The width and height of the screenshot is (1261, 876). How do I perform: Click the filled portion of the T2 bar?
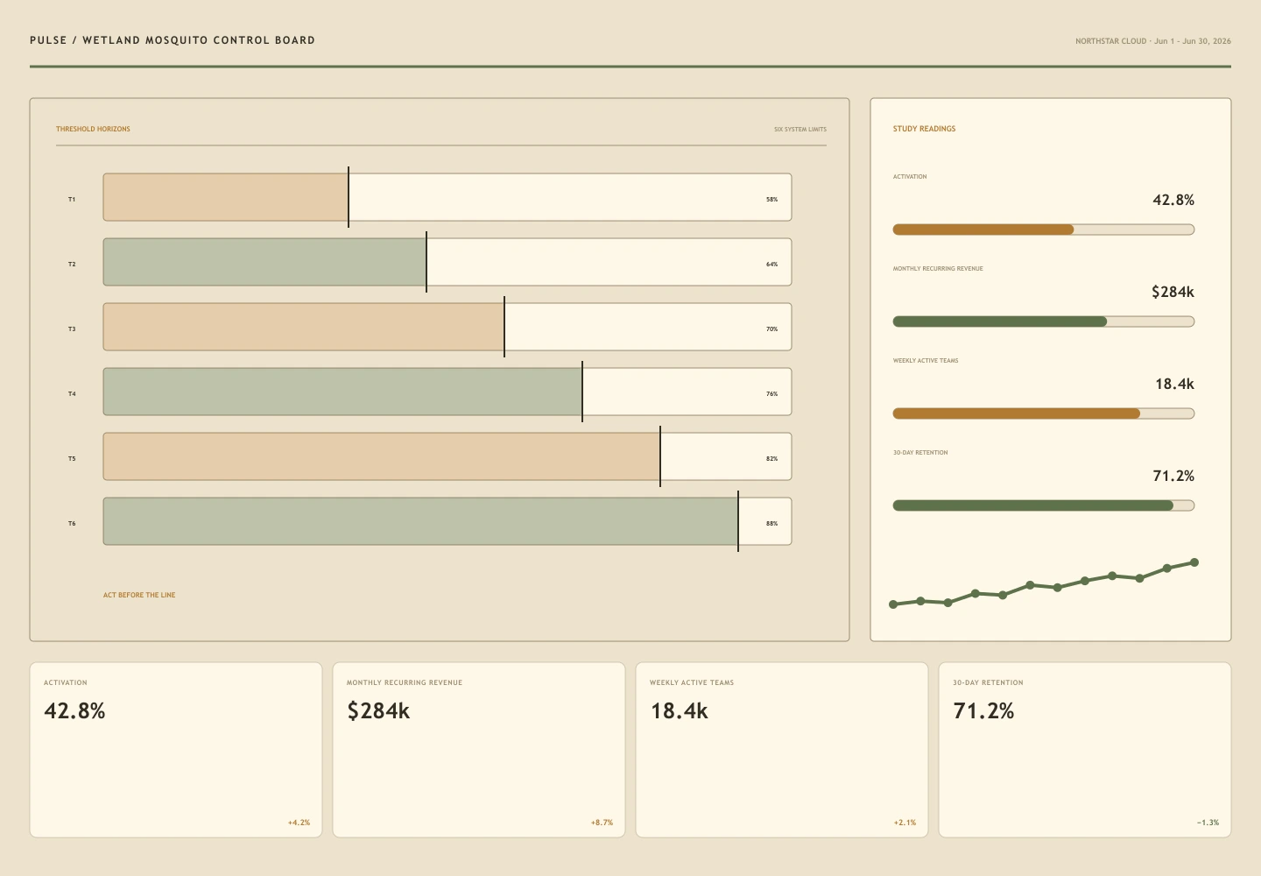click(x=264, y=262)
